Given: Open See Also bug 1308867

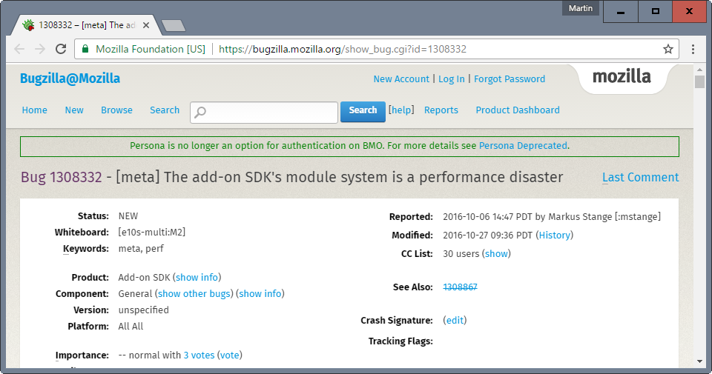Looking at the screenshot, I should 460,287.
